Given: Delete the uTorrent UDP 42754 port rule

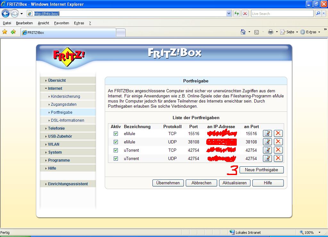Looking at the screenshot, I should click(278, 158).
